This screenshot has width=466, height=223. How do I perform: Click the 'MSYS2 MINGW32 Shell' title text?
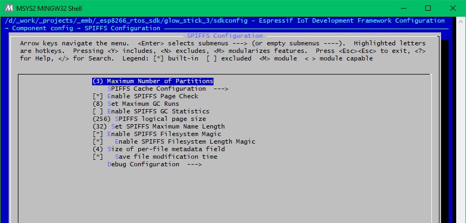pyautogui.click(x=50, y=9)
